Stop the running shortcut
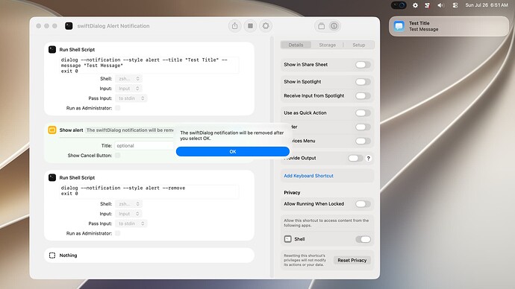515x289 pixels. (x=250, y=26)
